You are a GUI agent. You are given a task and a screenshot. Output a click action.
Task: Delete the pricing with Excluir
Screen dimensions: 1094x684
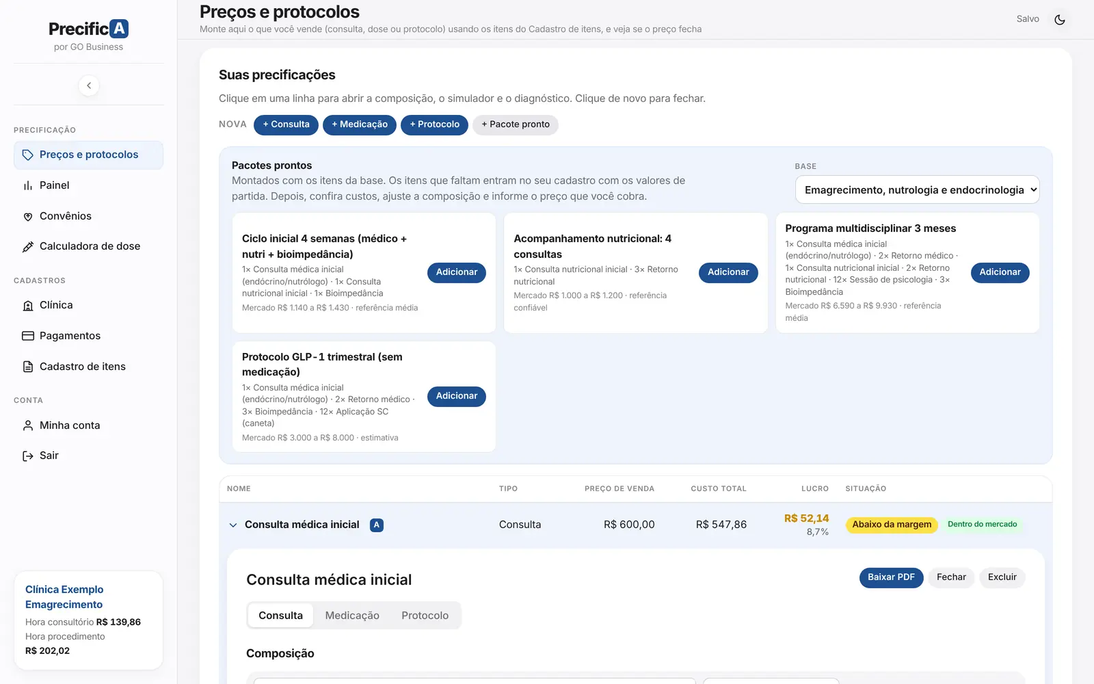point(1002,577)
